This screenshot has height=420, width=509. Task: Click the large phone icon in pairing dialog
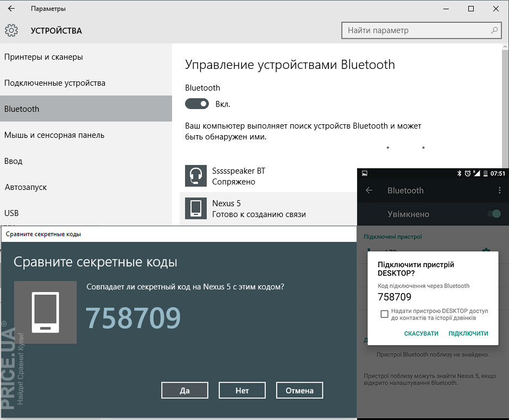tap(46, 312)
